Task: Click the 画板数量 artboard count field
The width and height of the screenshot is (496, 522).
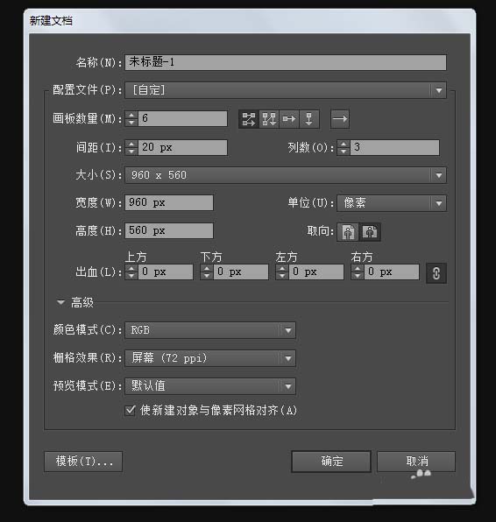Action: (183, 119)
